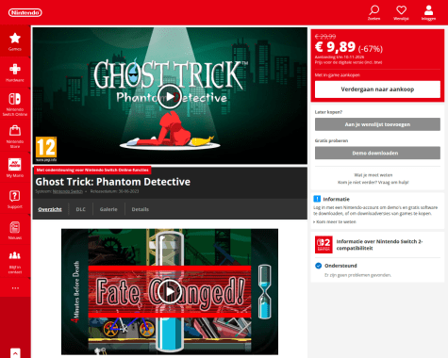448x358 pixels.
Task: Click the Ghost Trick: Phantom Detective title
Action: (x=112, y=182)
